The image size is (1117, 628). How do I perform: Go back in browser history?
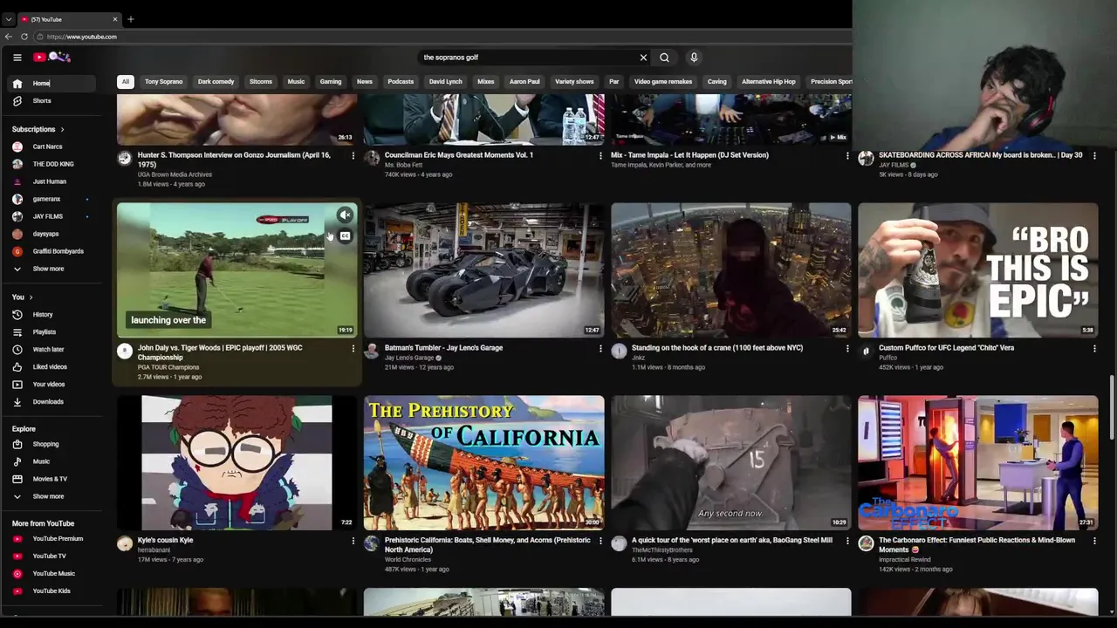[9, 37]
